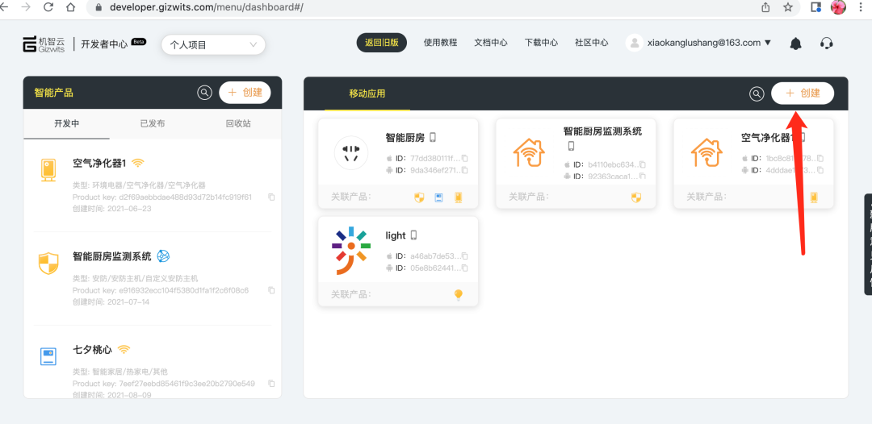Click the 返回旧版 button

click(x=381, y=43)
